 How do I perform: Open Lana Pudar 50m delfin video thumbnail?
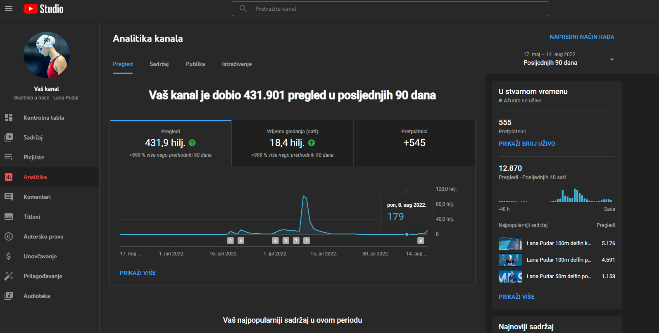[510, 276]
